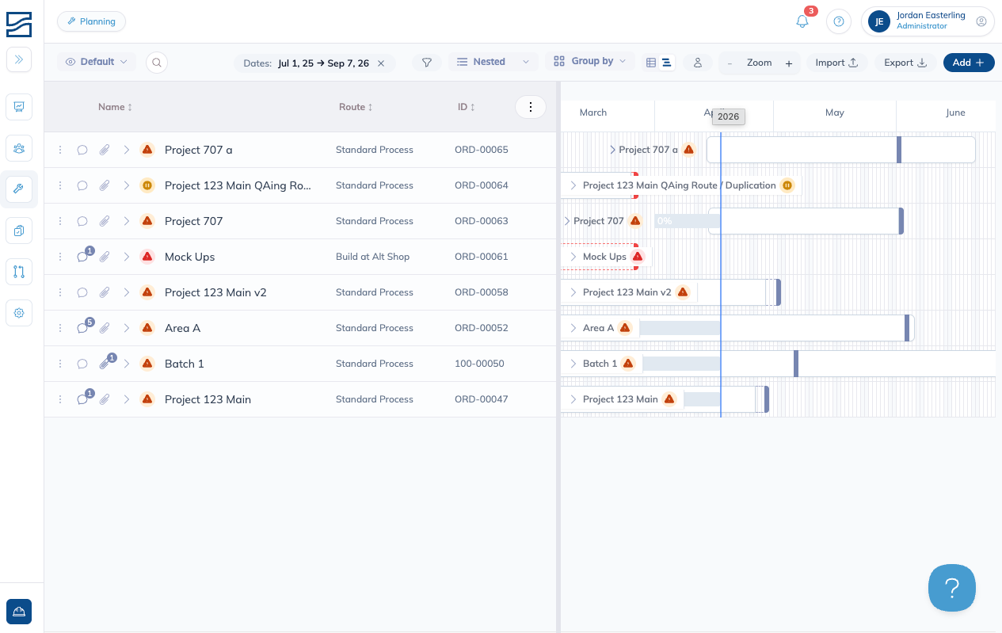Expand the Project 707 a row
Viewport: 1002px width, 633px height.
point(127,150)
